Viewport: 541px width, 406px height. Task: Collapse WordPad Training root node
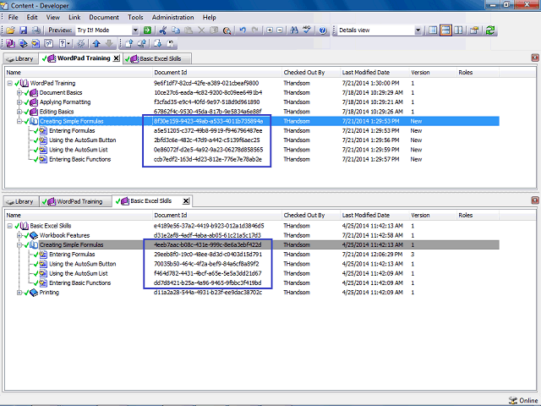coord(10,83)
